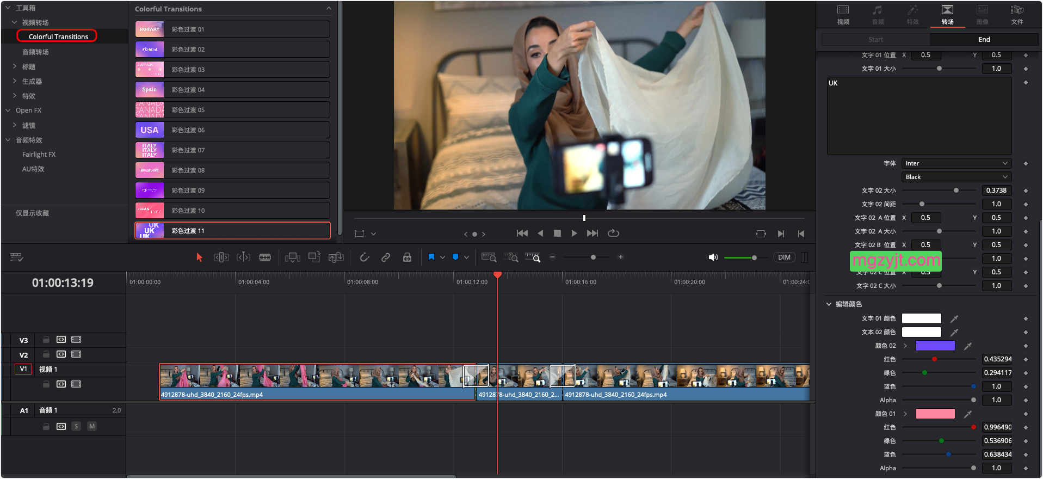Screen dimensions: 1043x479
Task: Toggle the Position Lock icon
Action: [x=407, y=257]
